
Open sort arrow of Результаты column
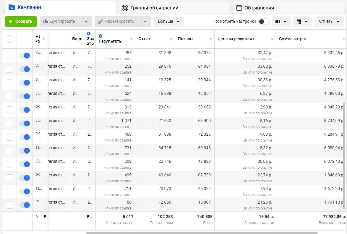(132, 39)
